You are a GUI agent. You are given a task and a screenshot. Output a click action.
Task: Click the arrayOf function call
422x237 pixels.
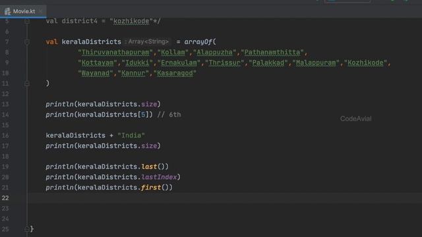click(x=198, y=42)
